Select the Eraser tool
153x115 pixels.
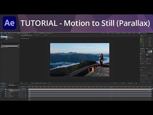(25, 33)
